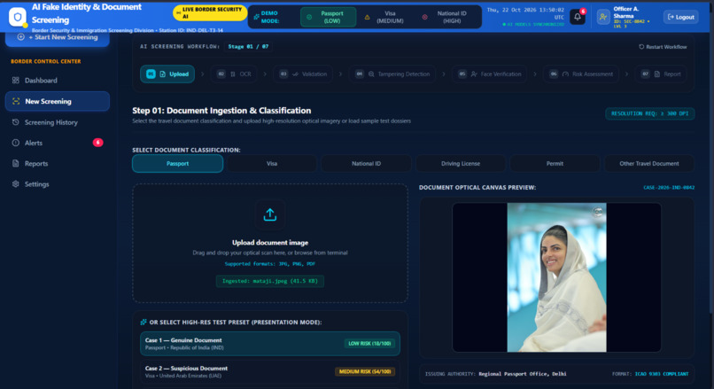Switch demo mode to Visa (MEDIUM)
Viewport: 714px width, 389px height.
pyautogui.click(x=386, y=18)
